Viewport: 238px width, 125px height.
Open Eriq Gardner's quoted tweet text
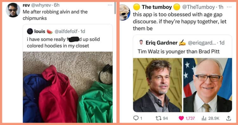(178, 52)
